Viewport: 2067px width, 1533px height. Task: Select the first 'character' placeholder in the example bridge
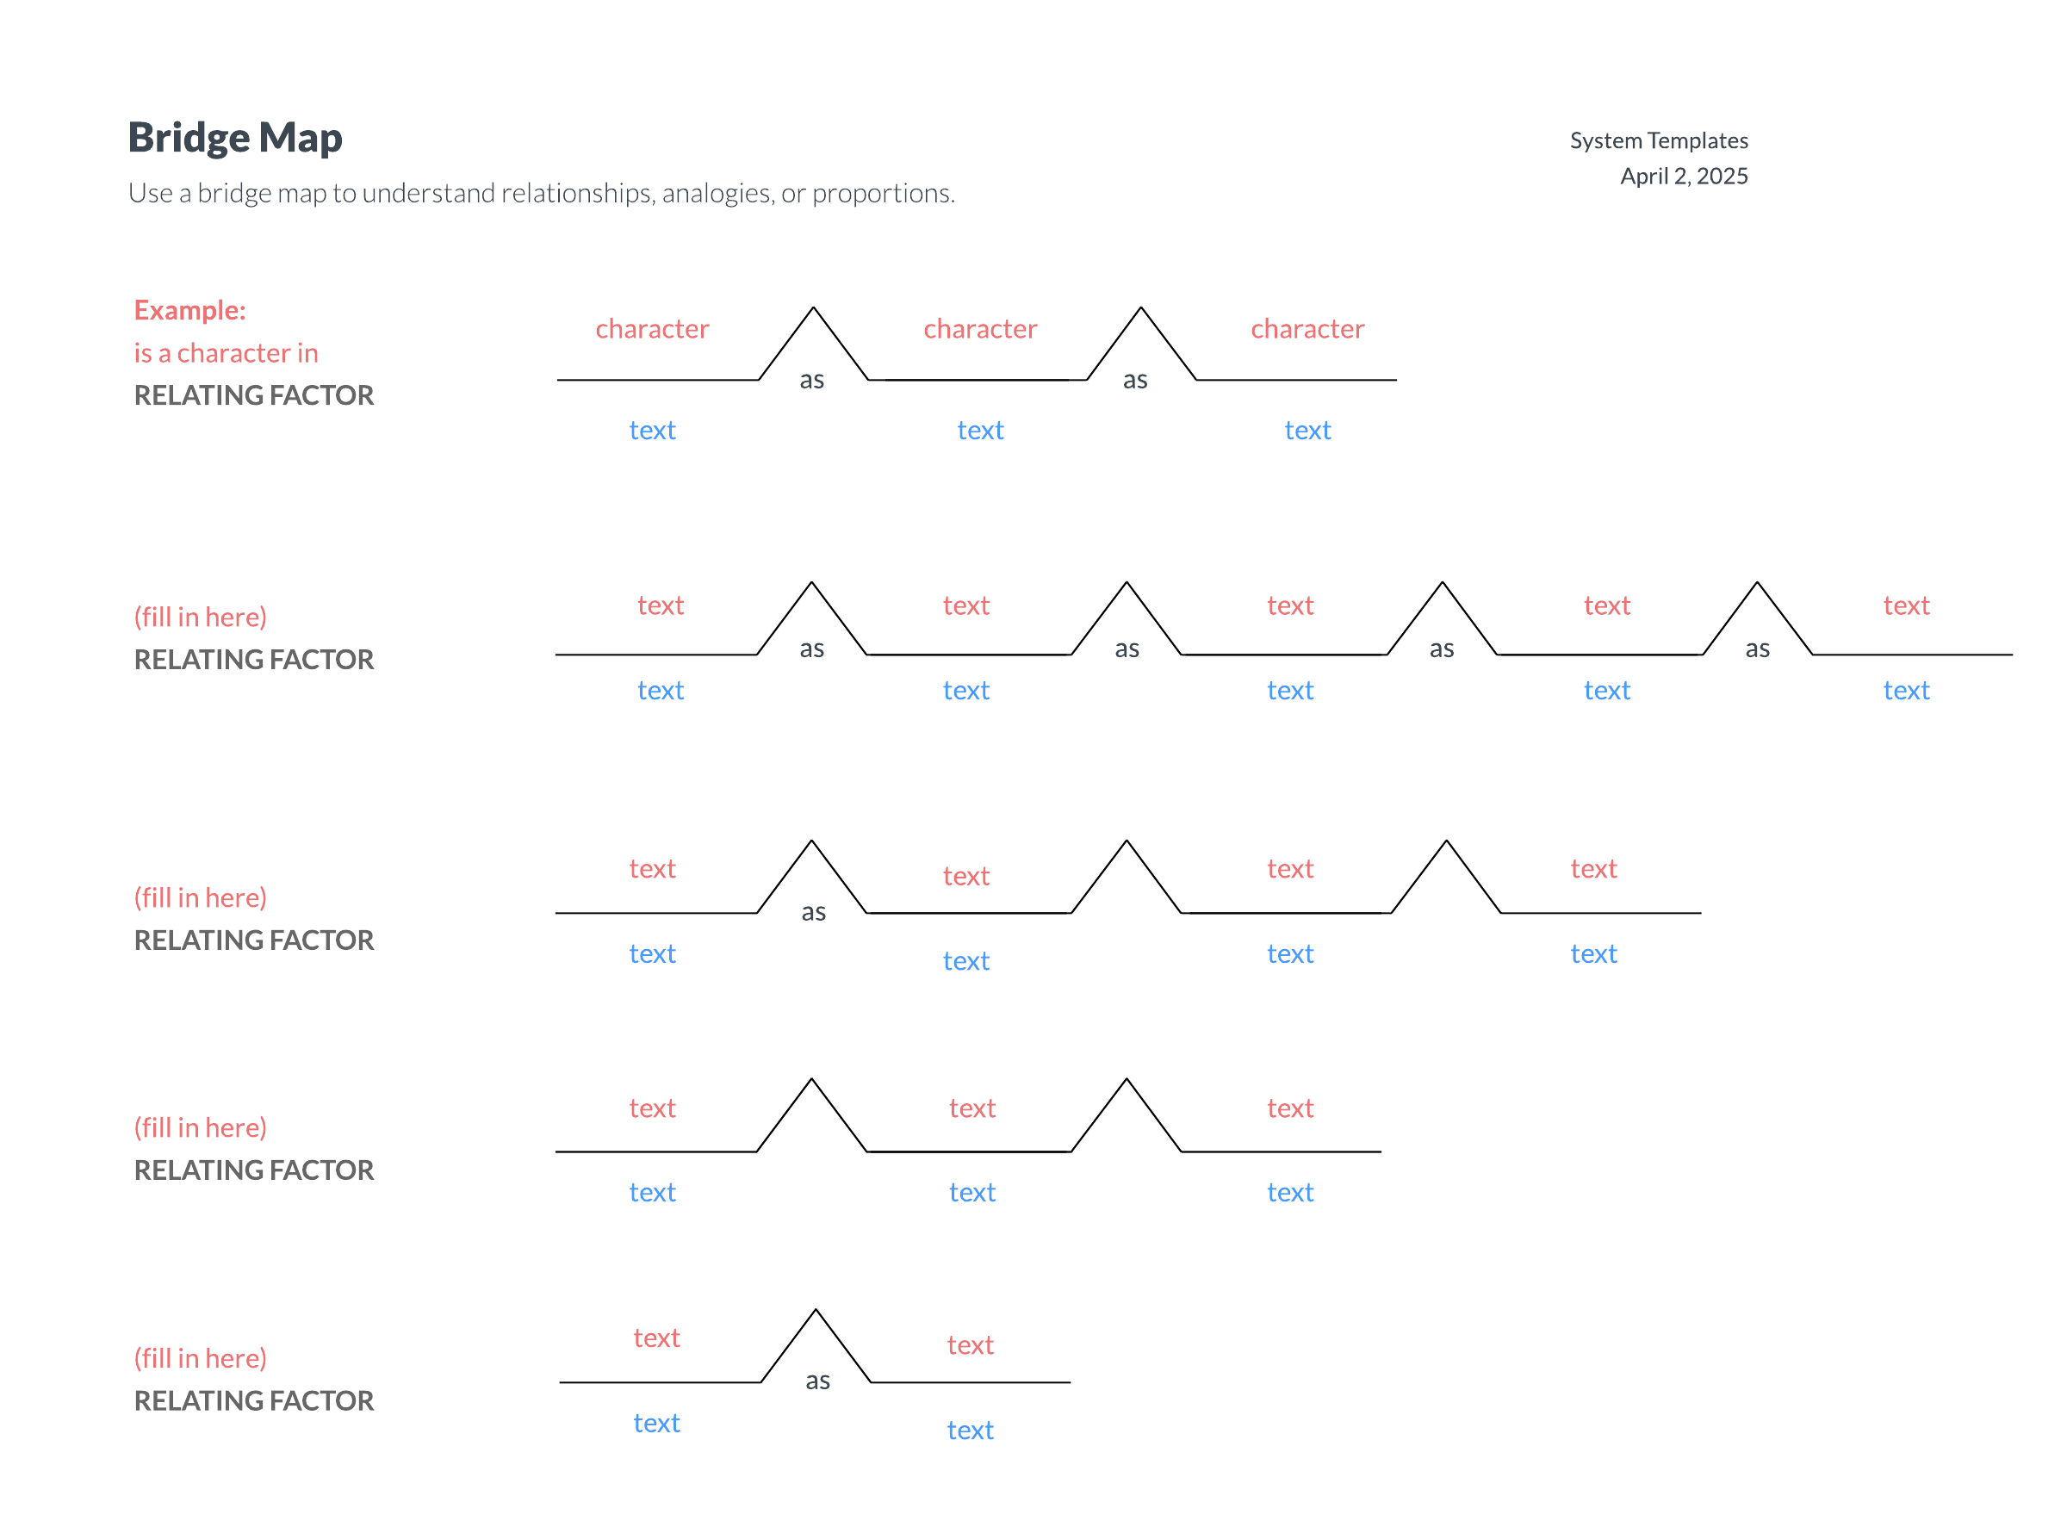[x=651, y=328]
